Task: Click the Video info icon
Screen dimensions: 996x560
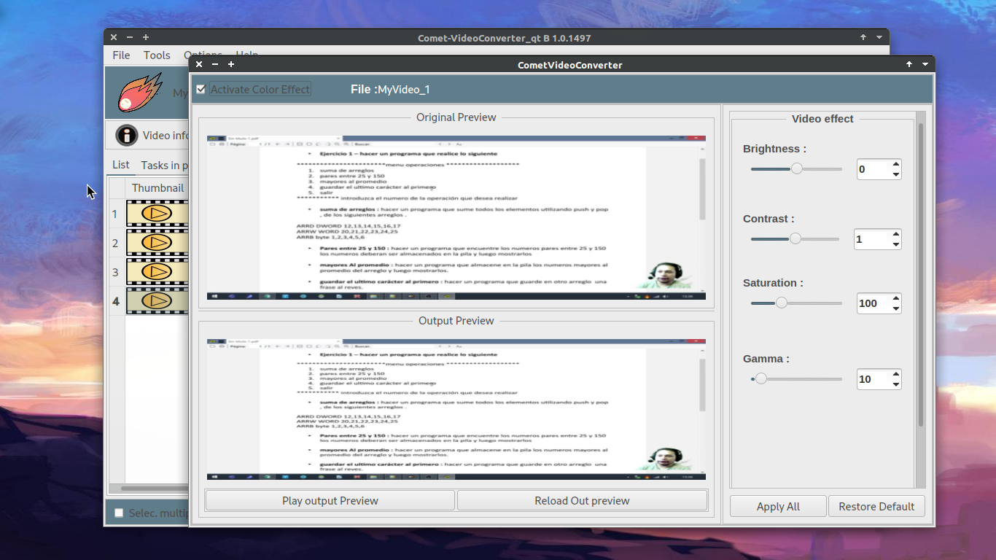Action: [127, 135]
